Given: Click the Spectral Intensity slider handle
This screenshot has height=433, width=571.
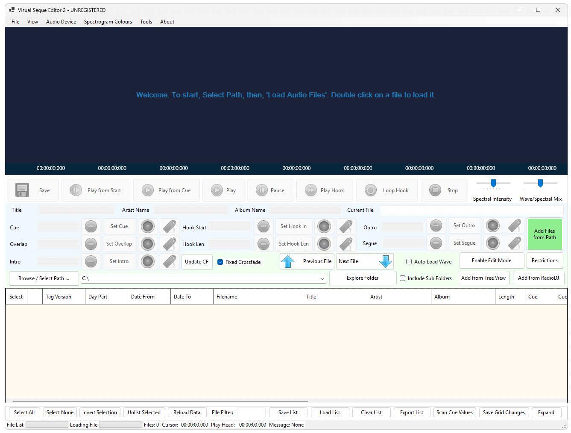Looking at the screenshot, I should tap(493, 183).
